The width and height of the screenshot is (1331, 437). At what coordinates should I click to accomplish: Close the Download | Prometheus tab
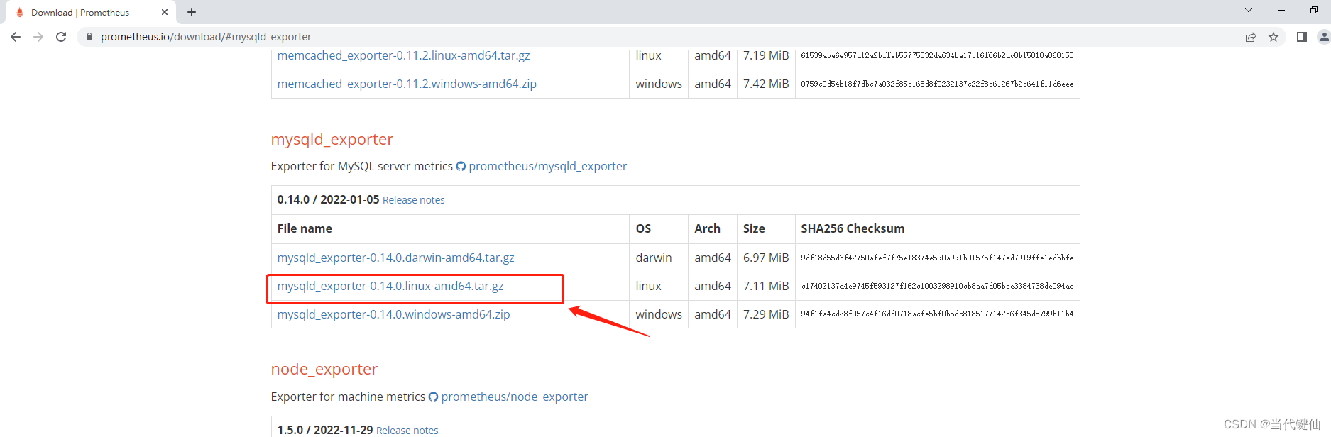coord(165,12)
